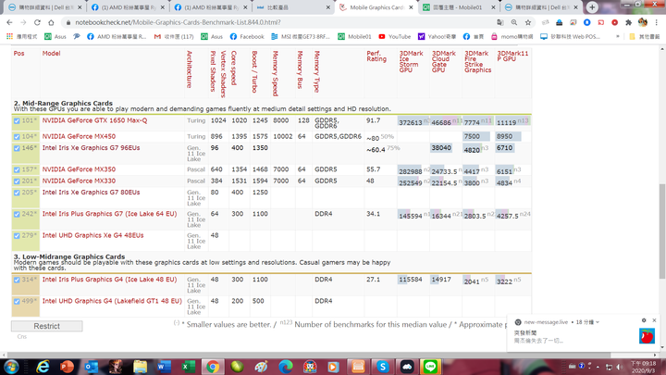The image size is (666, 375).
Task: Bookmark this page with the star icon
Action: tap(528, 22)
